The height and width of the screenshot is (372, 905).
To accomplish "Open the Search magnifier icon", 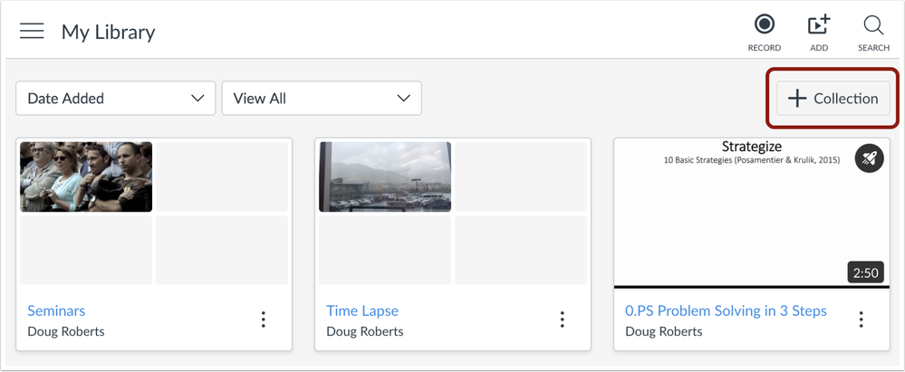I will [x=873, y=25].
